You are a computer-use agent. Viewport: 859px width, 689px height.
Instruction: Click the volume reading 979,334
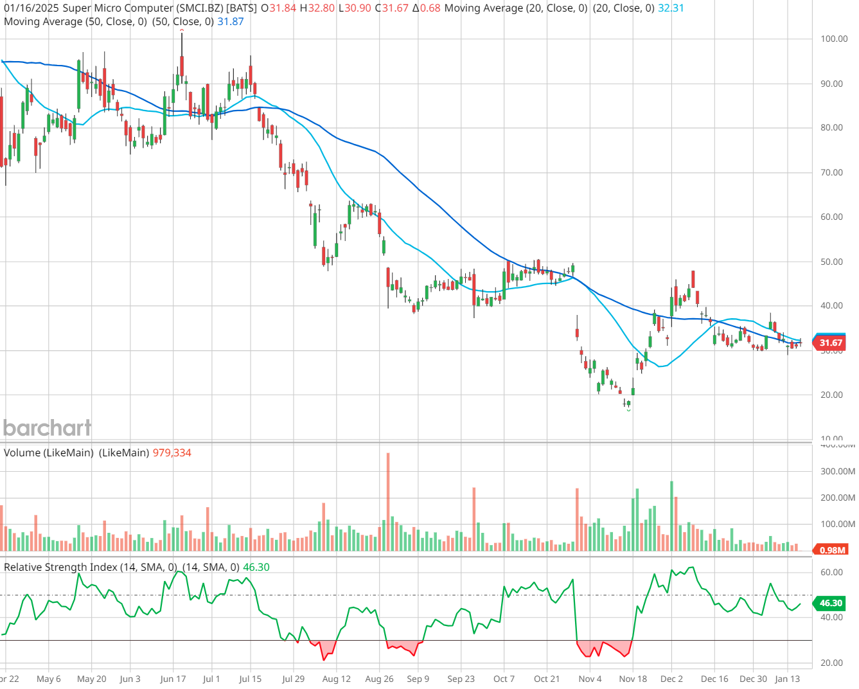[x=172, y=453]
